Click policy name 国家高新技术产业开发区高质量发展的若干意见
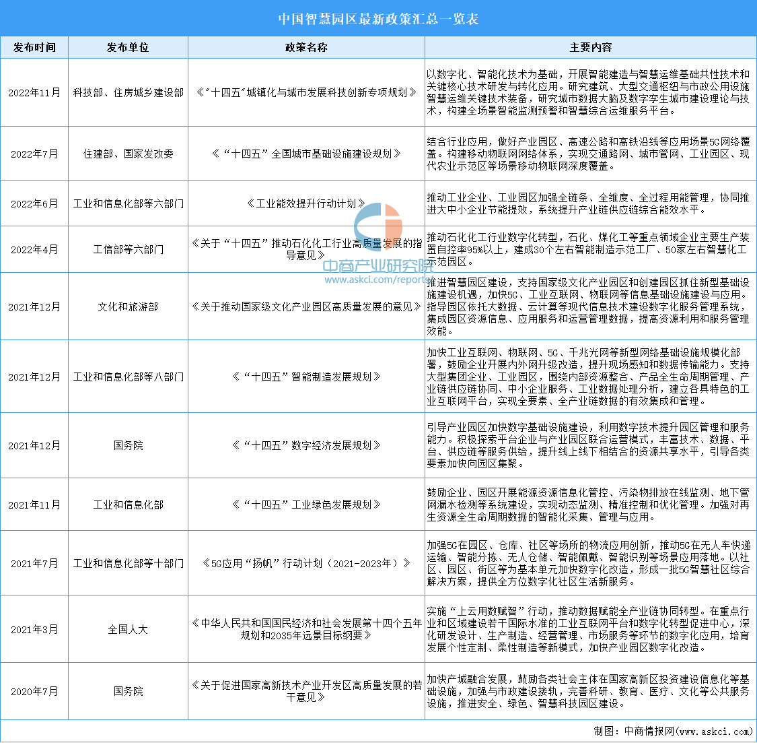This screenshot has height=743, width=757. pyautogui.click(x=306, y=691)
